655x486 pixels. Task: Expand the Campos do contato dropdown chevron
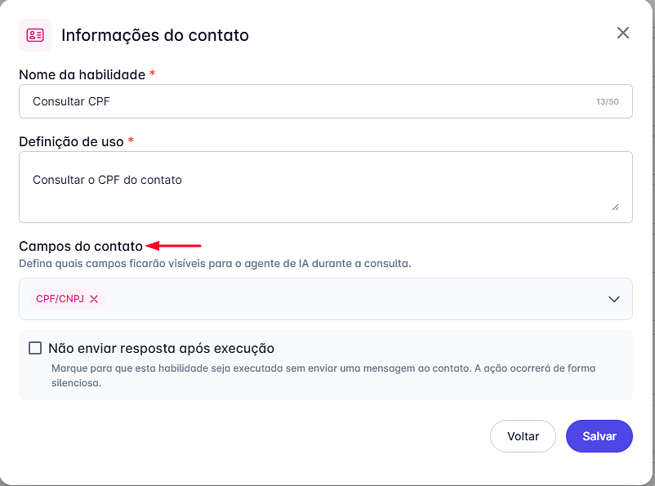[x=615, y=299]
